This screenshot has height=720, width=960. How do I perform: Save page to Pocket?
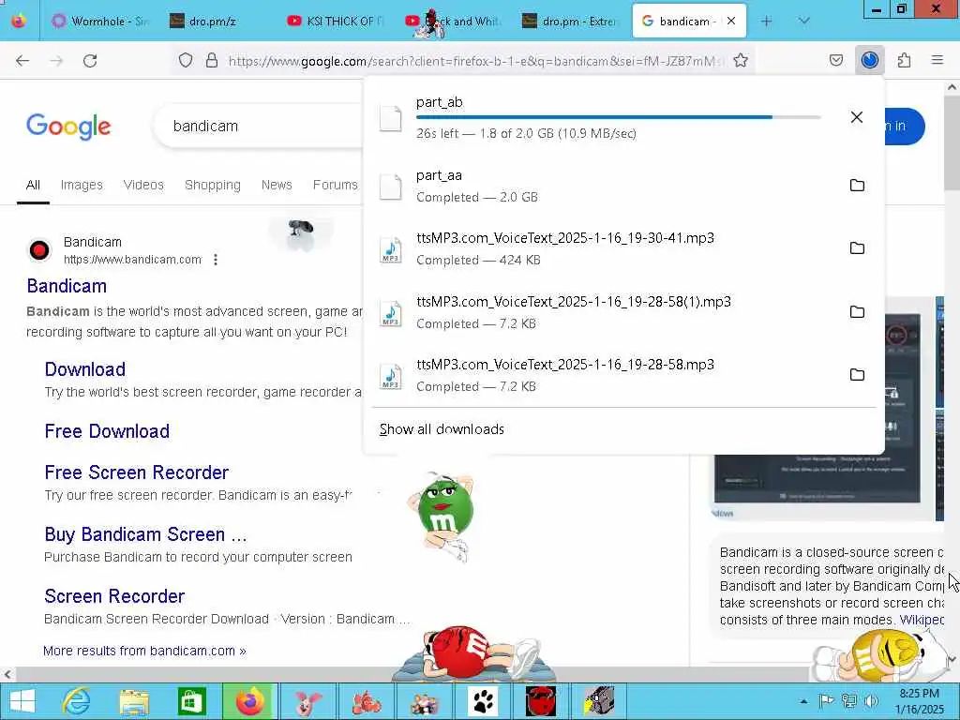[835, 61]
